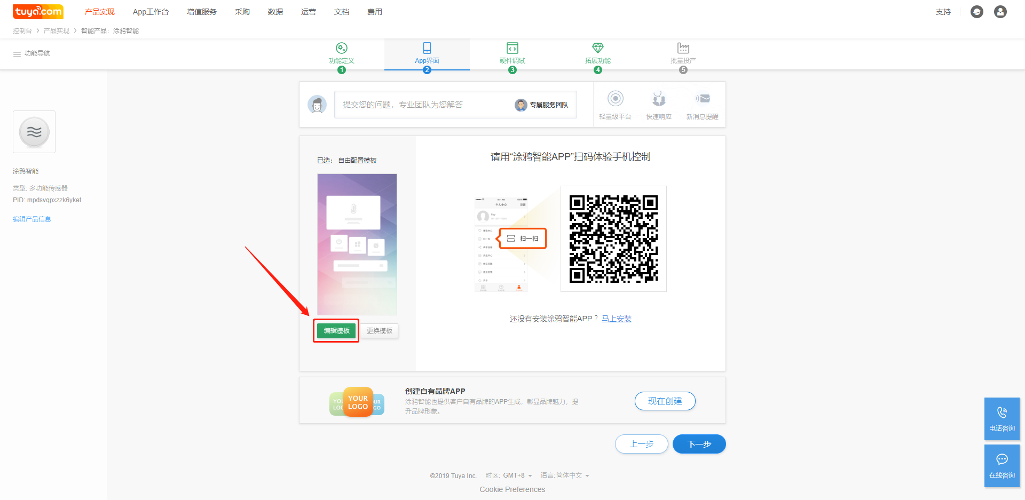Click the Cookie Preferences link

pyautogui.click(x=512, y=489)
